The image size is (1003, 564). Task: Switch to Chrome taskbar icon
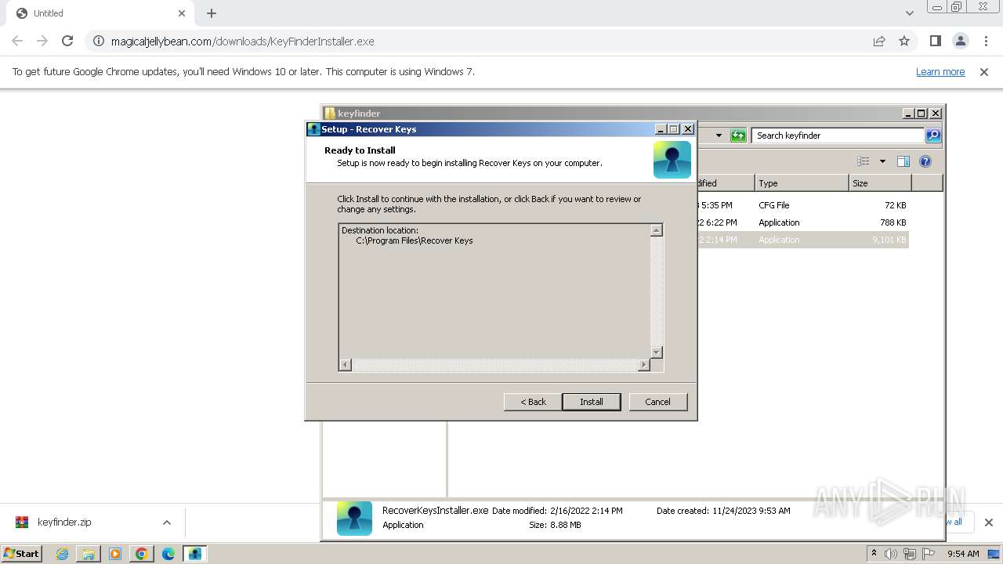tap(142, 554)
